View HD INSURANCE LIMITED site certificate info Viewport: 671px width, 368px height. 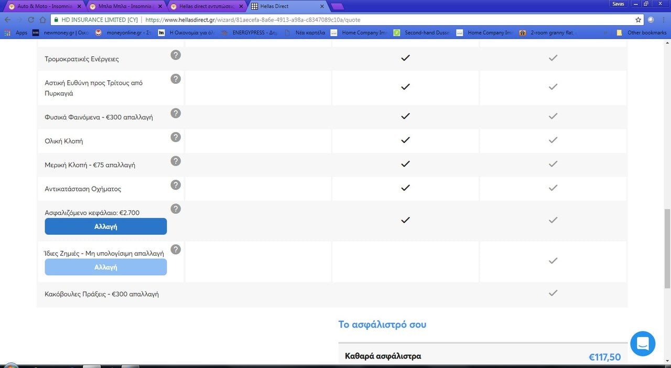pyautogui.click(x=96, y=19)
